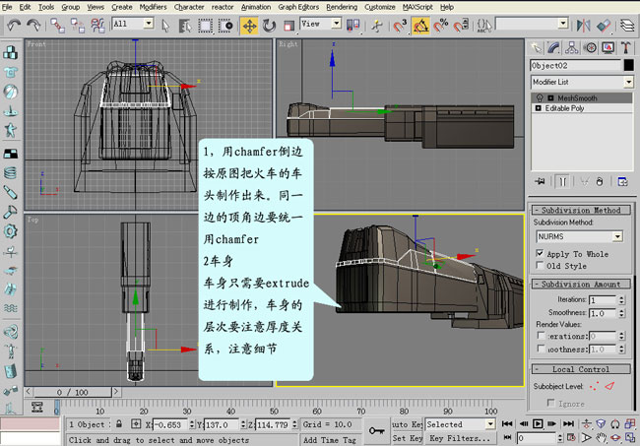640x446 pixels.
Task: Open the Hierarchy command panel tab
Action: (x=572, y=48)
